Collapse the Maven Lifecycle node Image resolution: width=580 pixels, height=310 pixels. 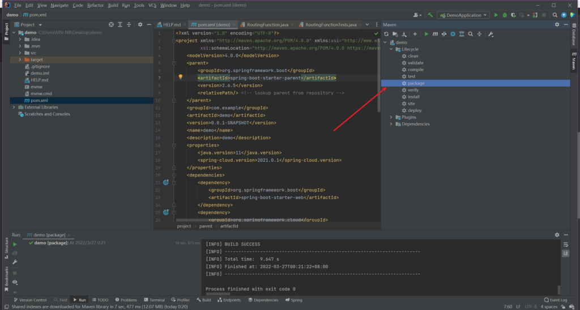coord(391,49)
